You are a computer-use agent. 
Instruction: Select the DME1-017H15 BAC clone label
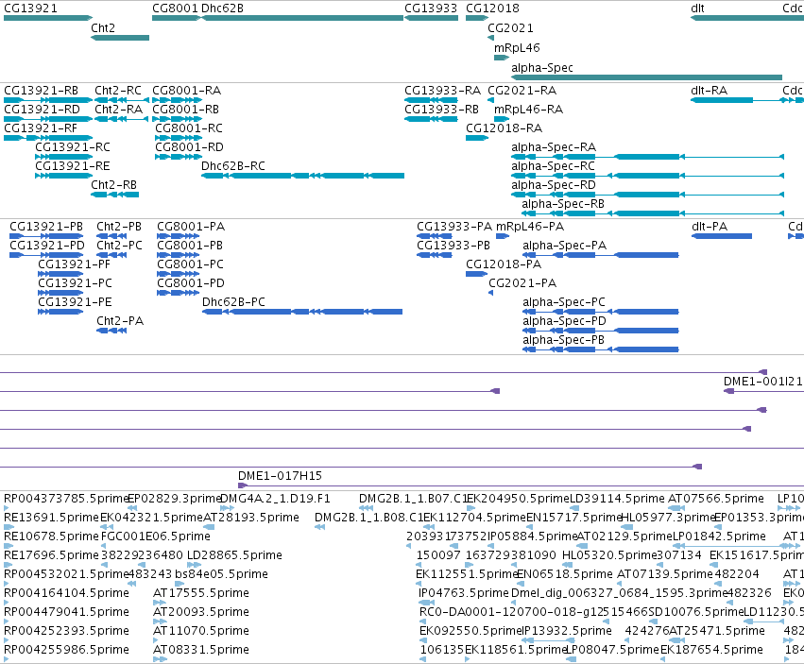coord(280,476)
